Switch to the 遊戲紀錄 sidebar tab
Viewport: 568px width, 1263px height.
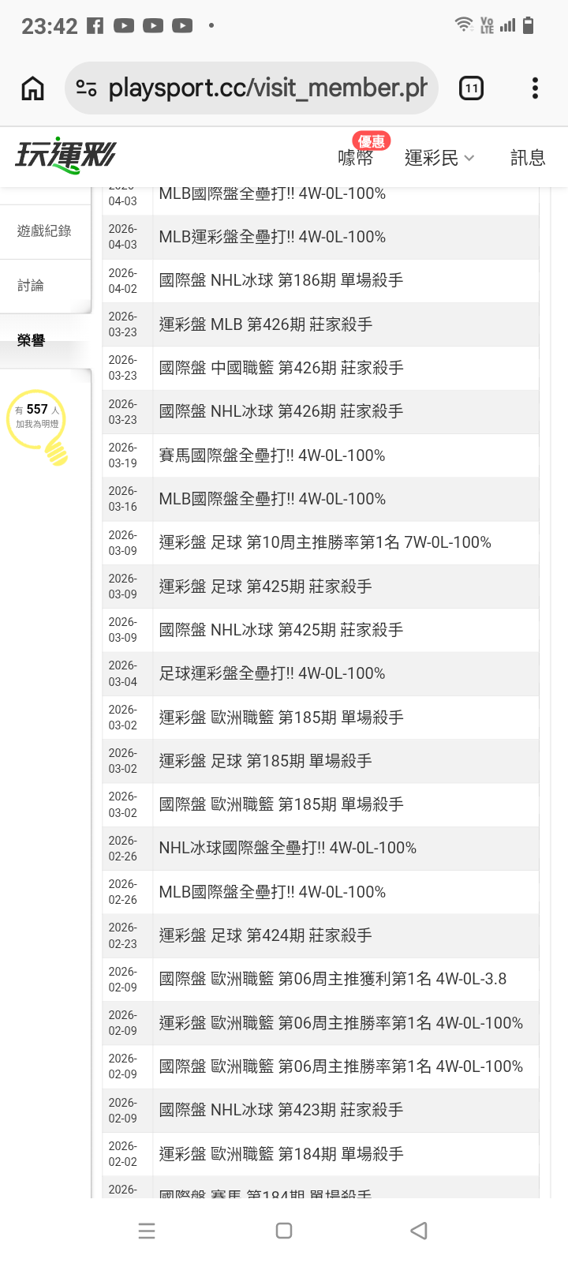coord(44,230)
